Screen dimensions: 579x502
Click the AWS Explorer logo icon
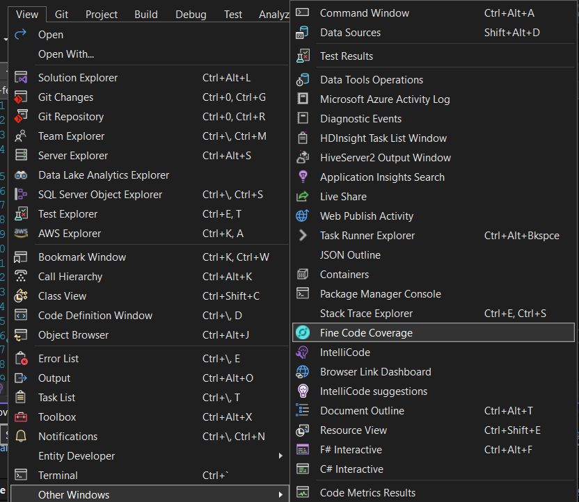pos(21,233)
